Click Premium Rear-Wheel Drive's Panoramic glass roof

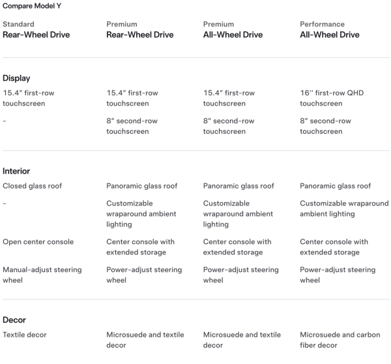141,186
